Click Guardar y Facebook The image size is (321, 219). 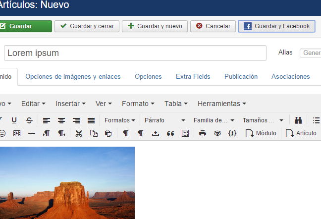(276, 26)
